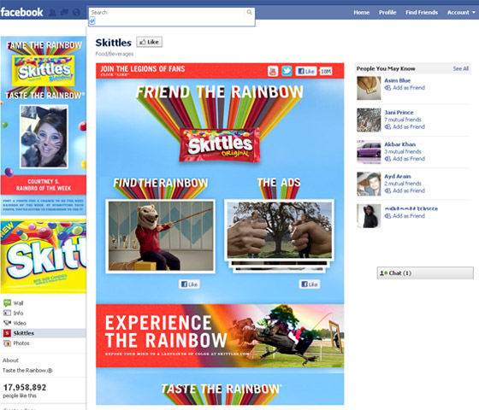Click Like under The Ads thumbnail
The height and width of the screenshot is (410, 479).
pos(309,284)
